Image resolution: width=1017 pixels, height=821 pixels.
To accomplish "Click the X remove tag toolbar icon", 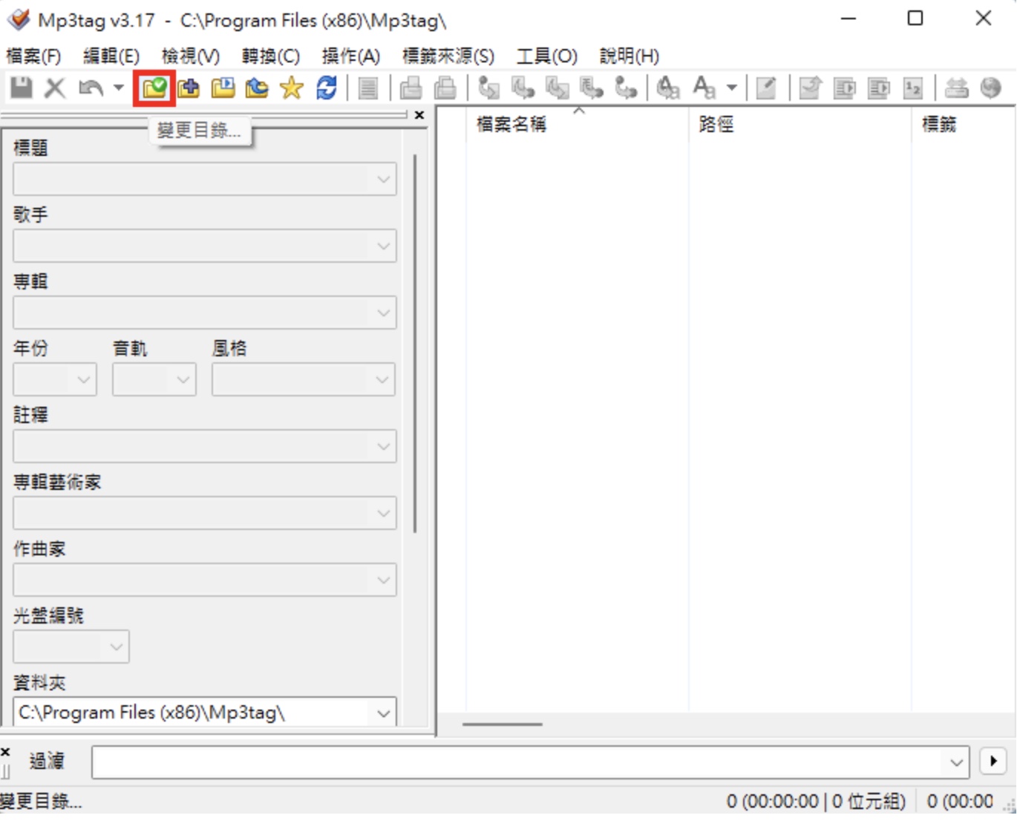I will (x=55, y=88).
